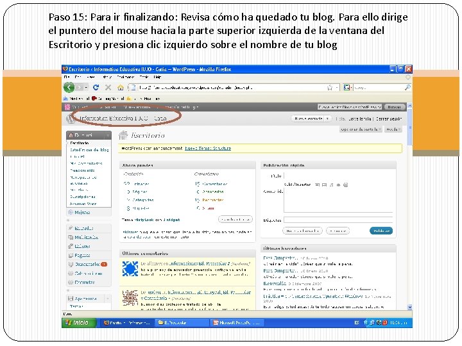Open the Mejoras sidebar menu
This screenshot has height=346, width=462.
tap(82, 212)
